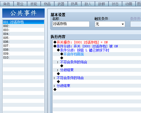This screenshot has width=141, height=113.
Task: Select the inner 分歧结束 line
Action: click(97, 70)
